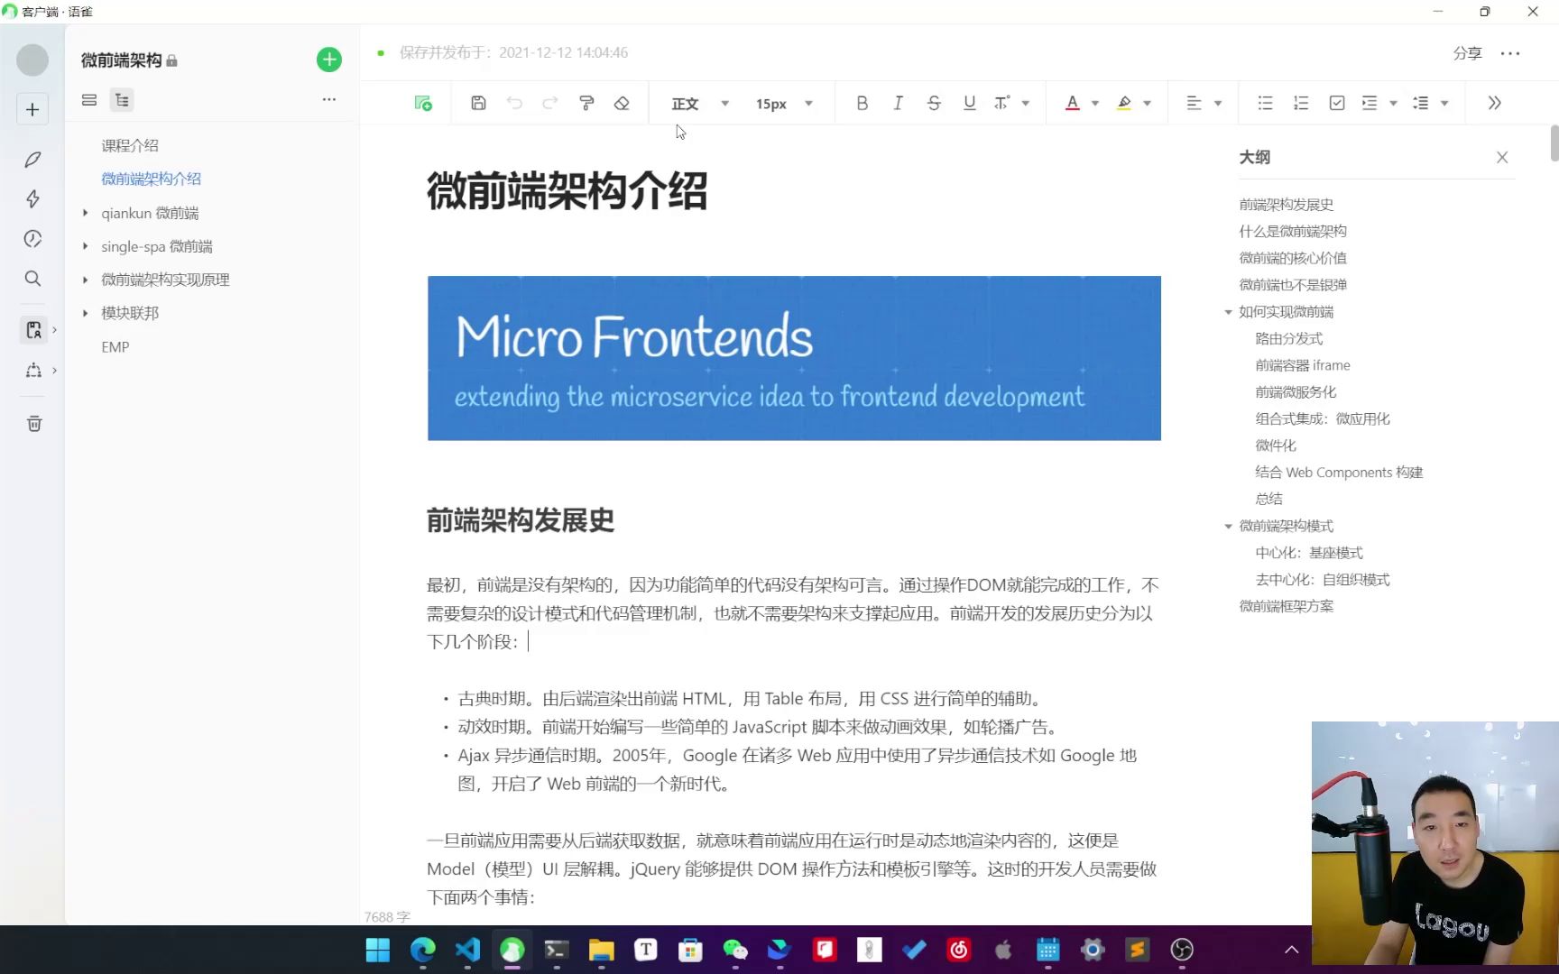The width and height of the screenshot is (1559, 974).
Task: Open the alignment dropdown arrow
Action: (1218, 104)
